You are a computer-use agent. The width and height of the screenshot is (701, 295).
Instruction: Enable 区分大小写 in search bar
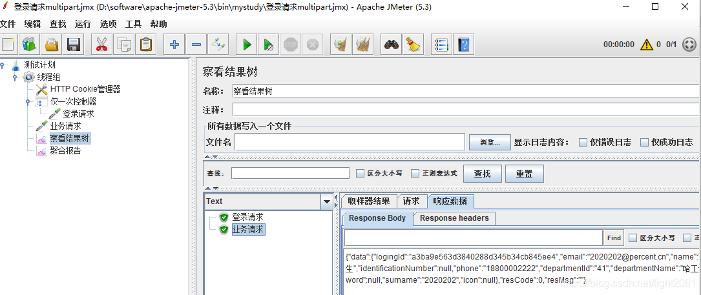(x=360, y=174)
